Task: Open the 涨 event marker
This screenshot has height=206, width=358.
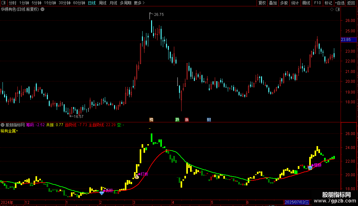Action: [187, 120]
